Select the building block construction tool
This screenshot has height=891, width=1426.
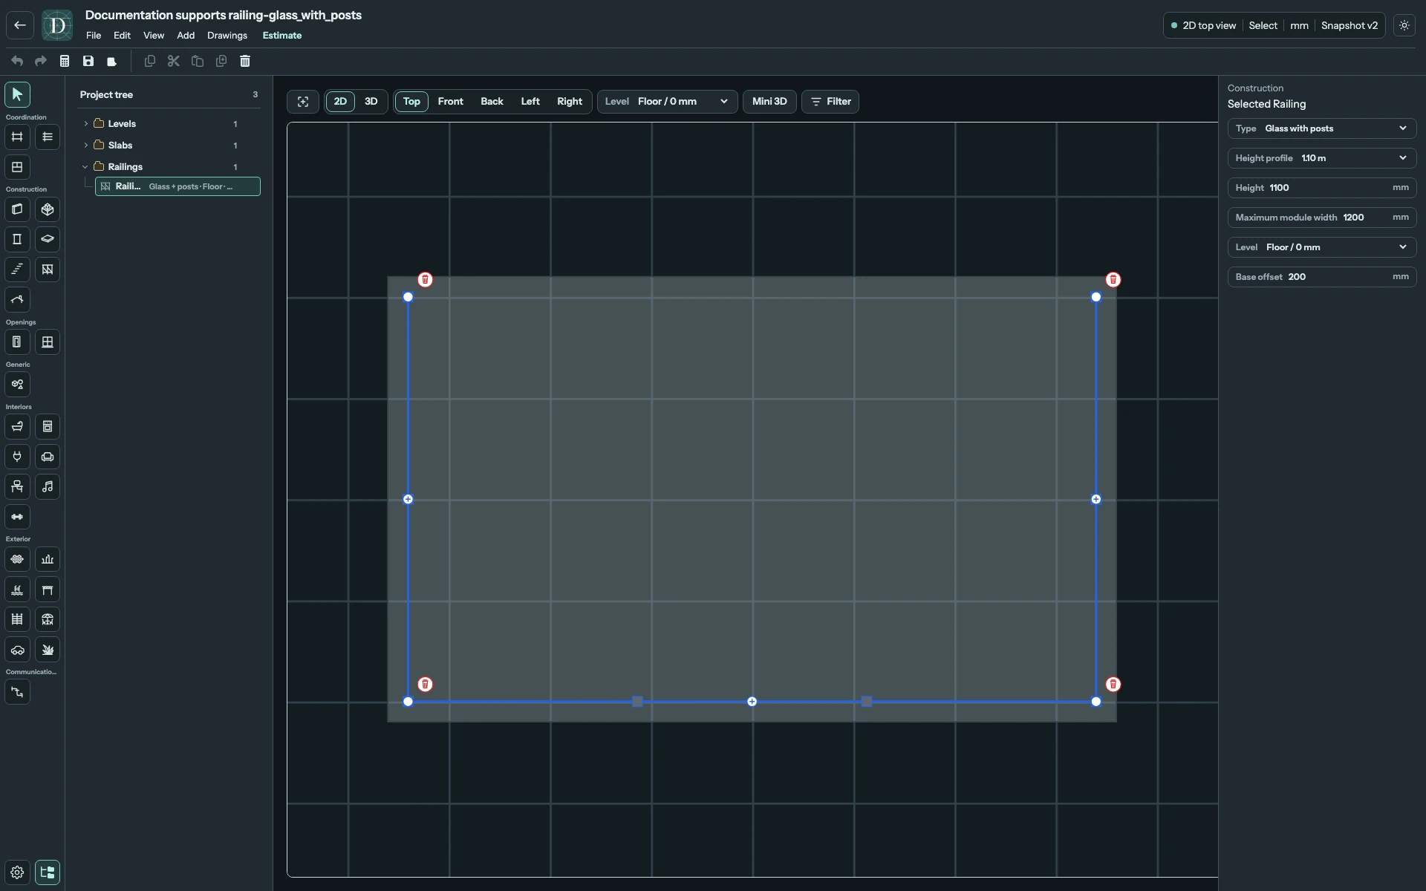(x=48, y=209)
